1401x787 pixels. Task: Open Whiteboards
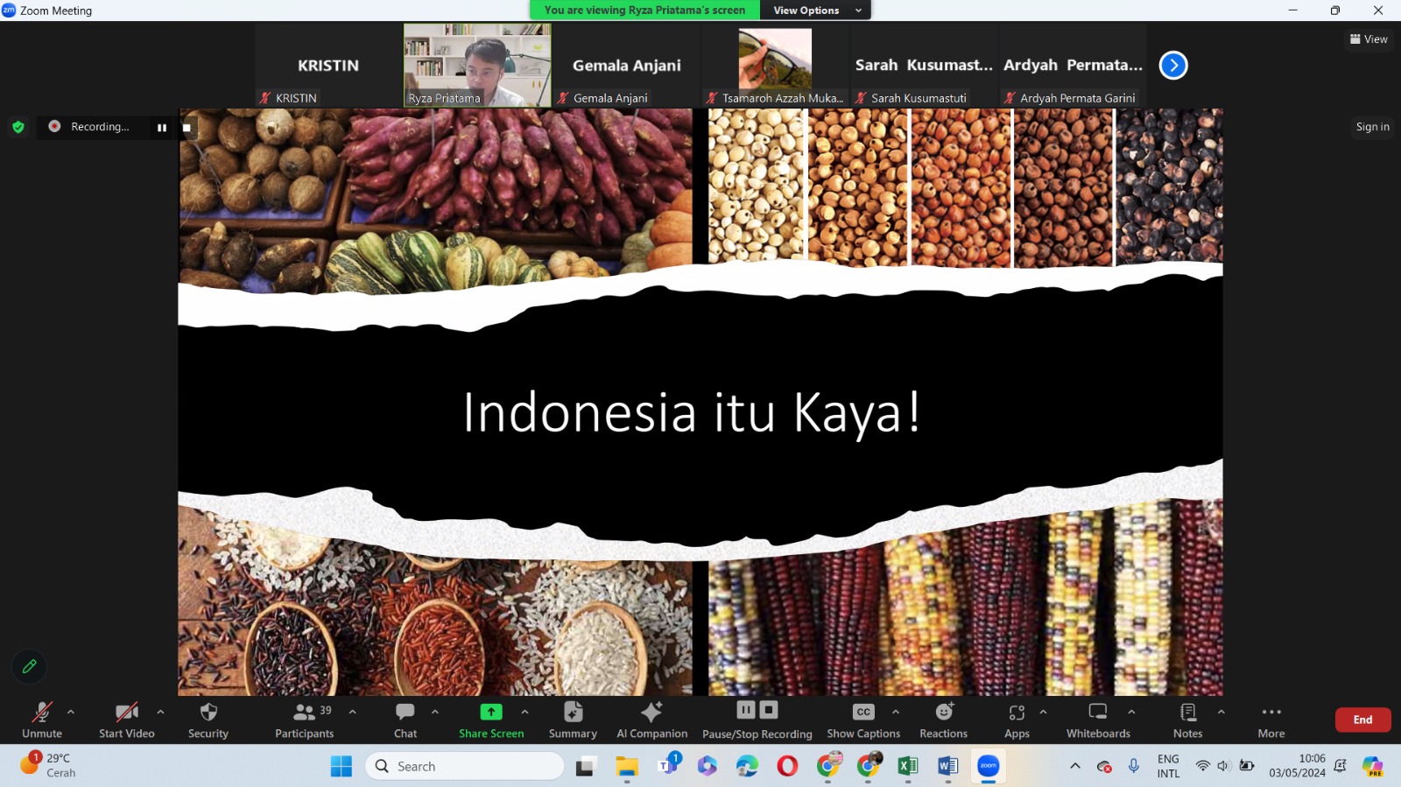(1098, 720)
